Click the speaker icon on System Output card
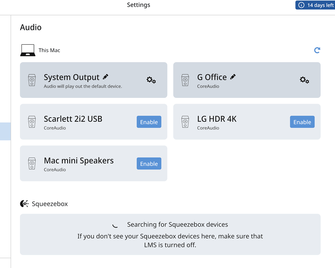The height and width of the screenshot is (268, 335). click(x=32, y=80)
